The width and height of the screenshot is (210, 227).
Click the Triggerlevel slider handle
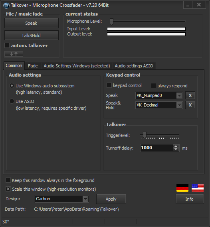pos(145,135)
